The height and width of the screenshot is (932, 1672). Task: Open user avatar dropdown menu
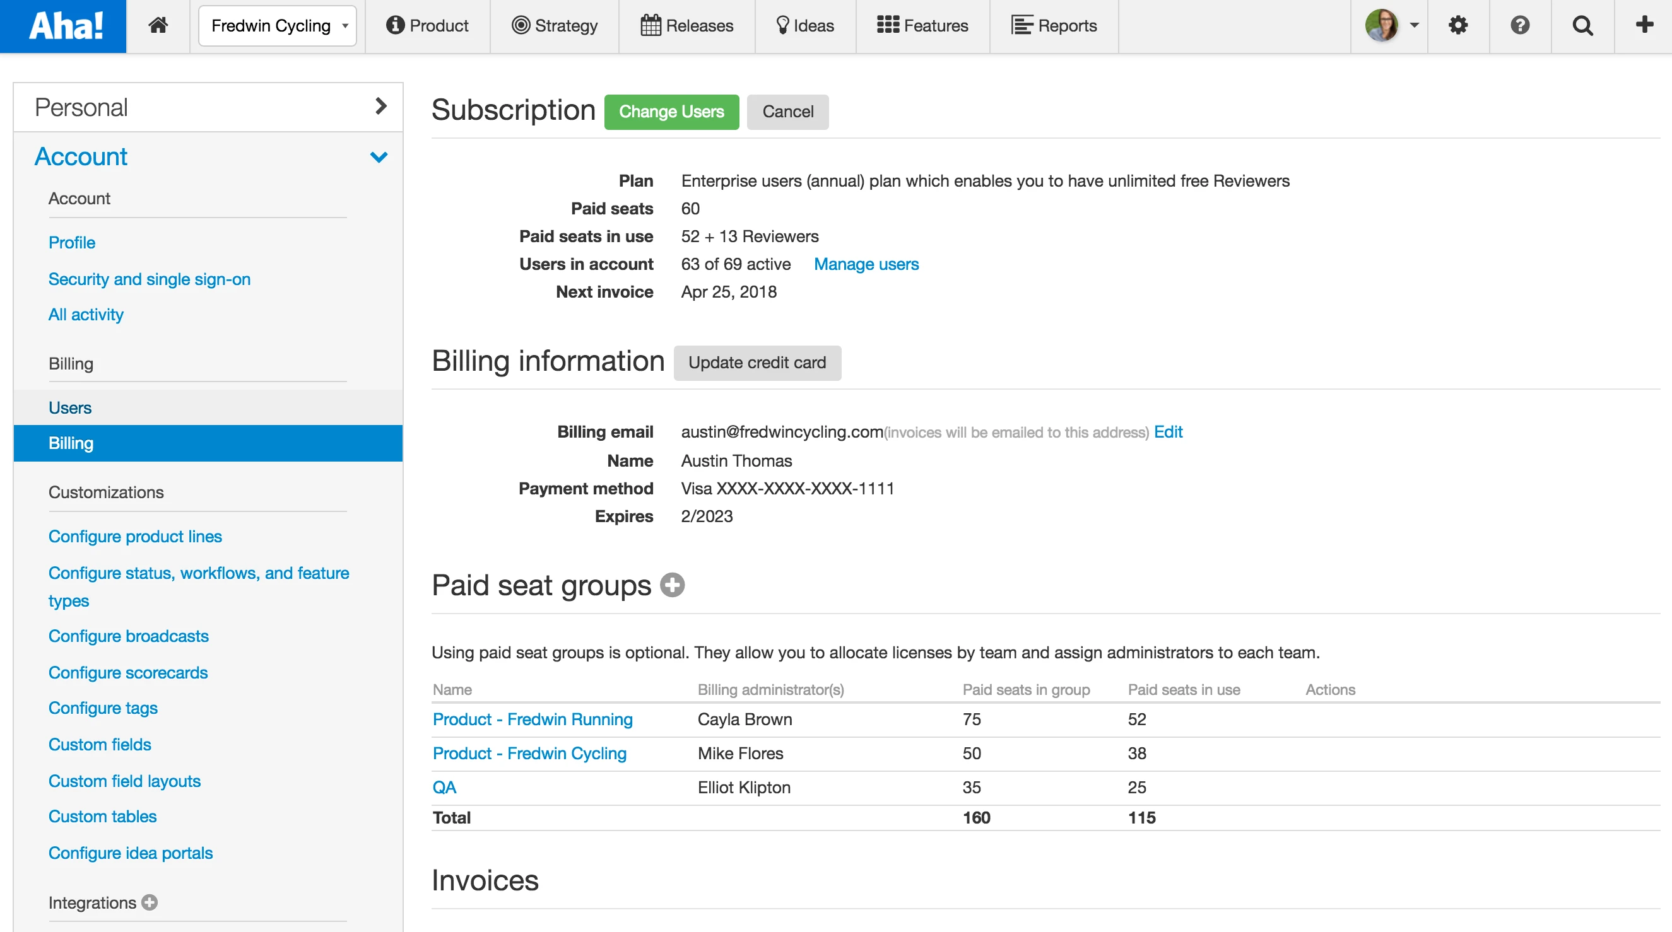click(x=1391, y=26)
